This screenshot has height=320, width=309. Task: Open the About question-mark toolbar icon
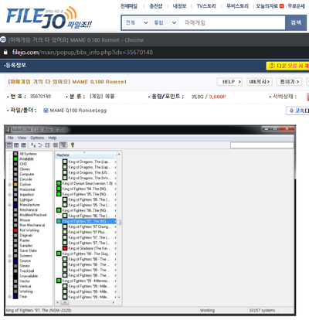click(73, 145)
